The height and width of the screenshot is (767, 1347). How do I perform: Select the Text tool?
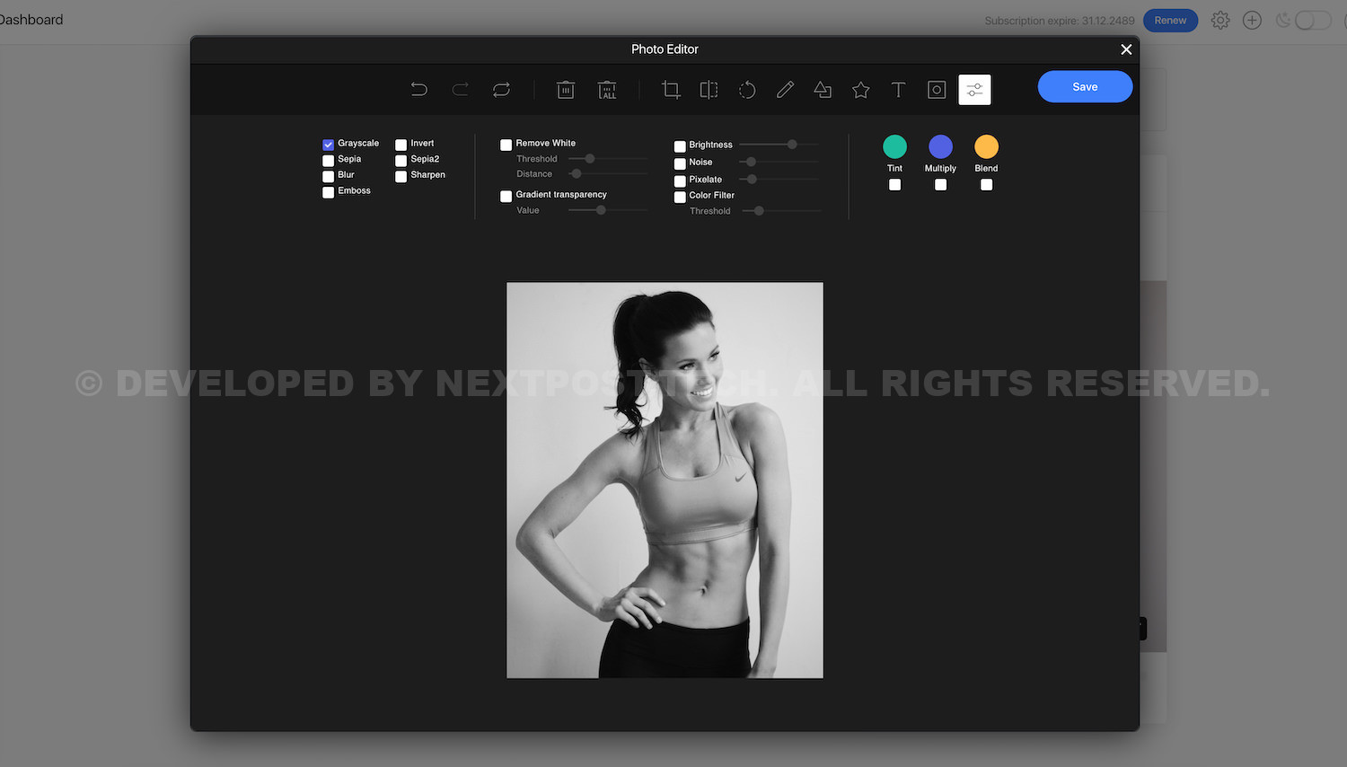(x=898, y=89)
